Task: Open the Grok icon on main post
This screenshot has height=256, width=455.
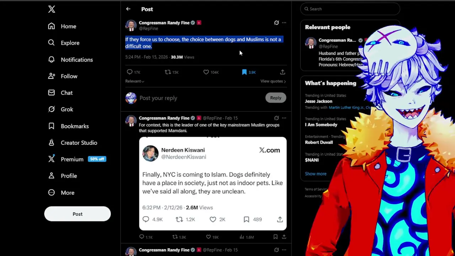Action: click(x=276, y=23)
